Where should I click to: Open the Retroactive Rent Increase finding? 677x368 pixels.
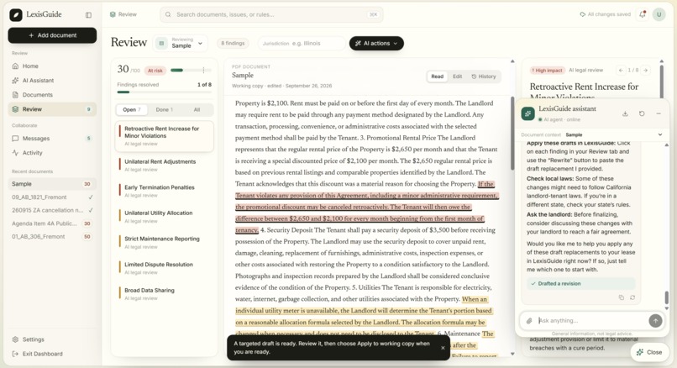(x=164, y=136)
